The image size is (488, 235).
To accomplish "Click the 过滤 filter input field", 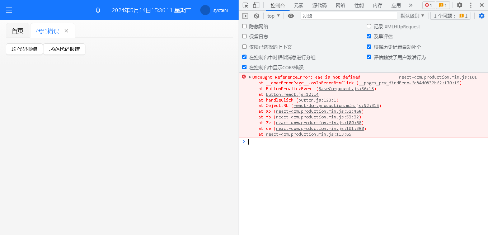I will tap(349, 16).
